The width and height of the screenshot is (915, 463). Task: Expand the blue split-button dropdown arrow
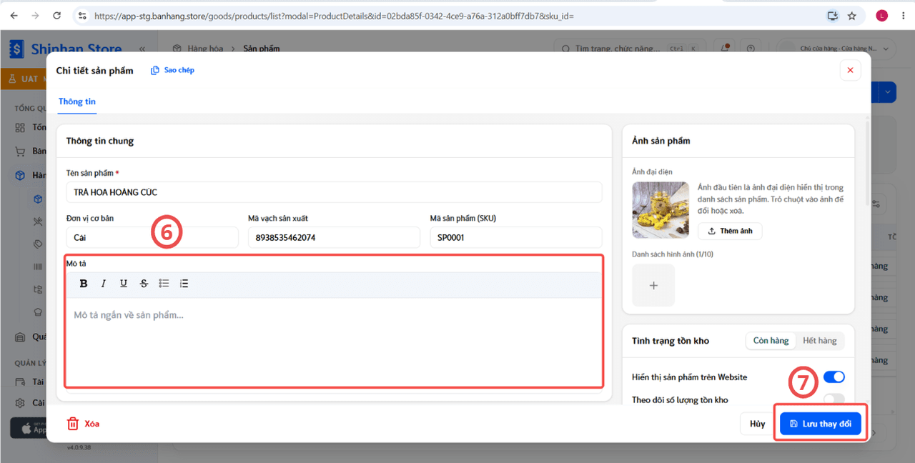coord(889,92)
